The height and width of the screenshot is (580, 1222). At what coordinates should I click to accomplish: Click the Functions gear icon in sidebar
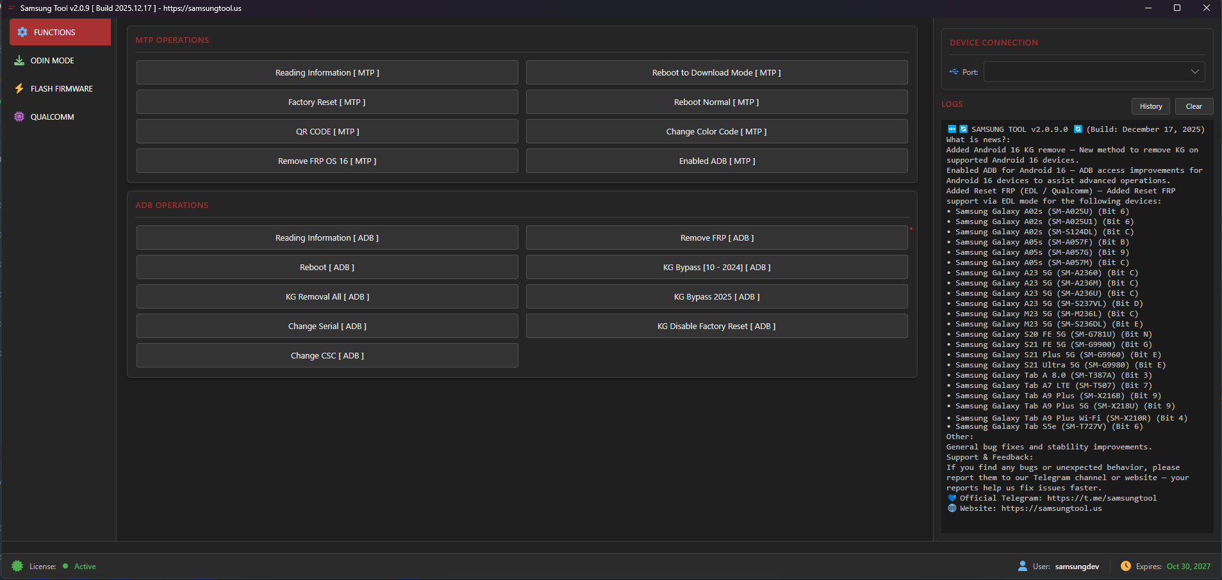pos(22,32)
